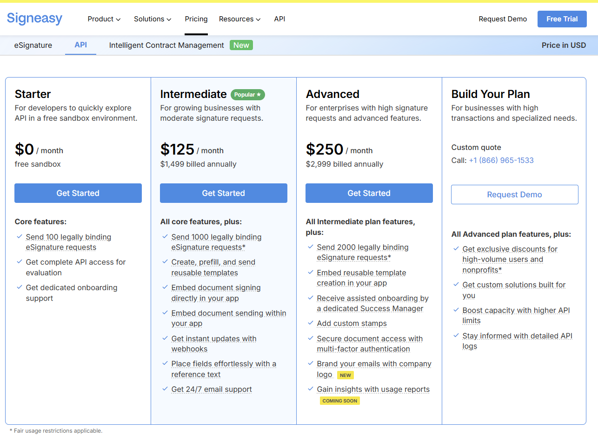Click the $250 / month price
Screen dimensions: 598x435
[x=339, y=149]
